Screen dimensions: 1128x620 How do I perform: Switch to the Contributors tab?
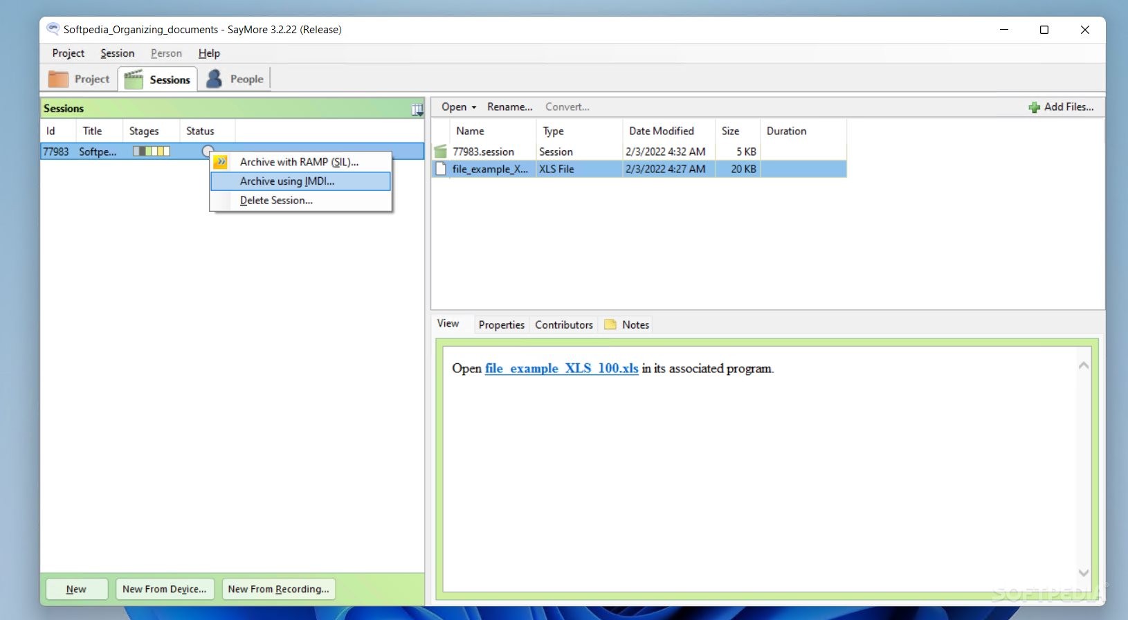564,325
